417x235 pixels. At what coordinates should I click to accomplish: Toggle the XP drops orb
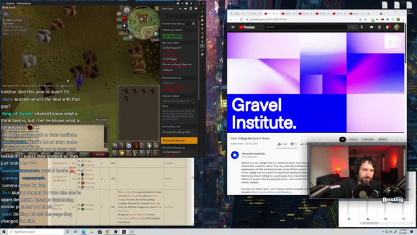tap(119, 14)
